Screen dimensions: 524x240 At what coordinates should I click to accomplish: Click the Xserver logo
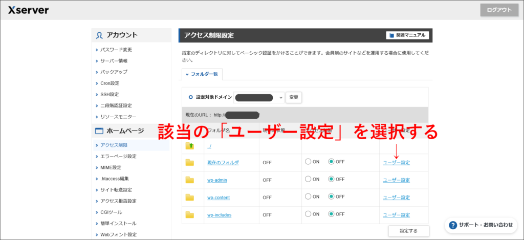pyautogui.click(x=29, y=10)
